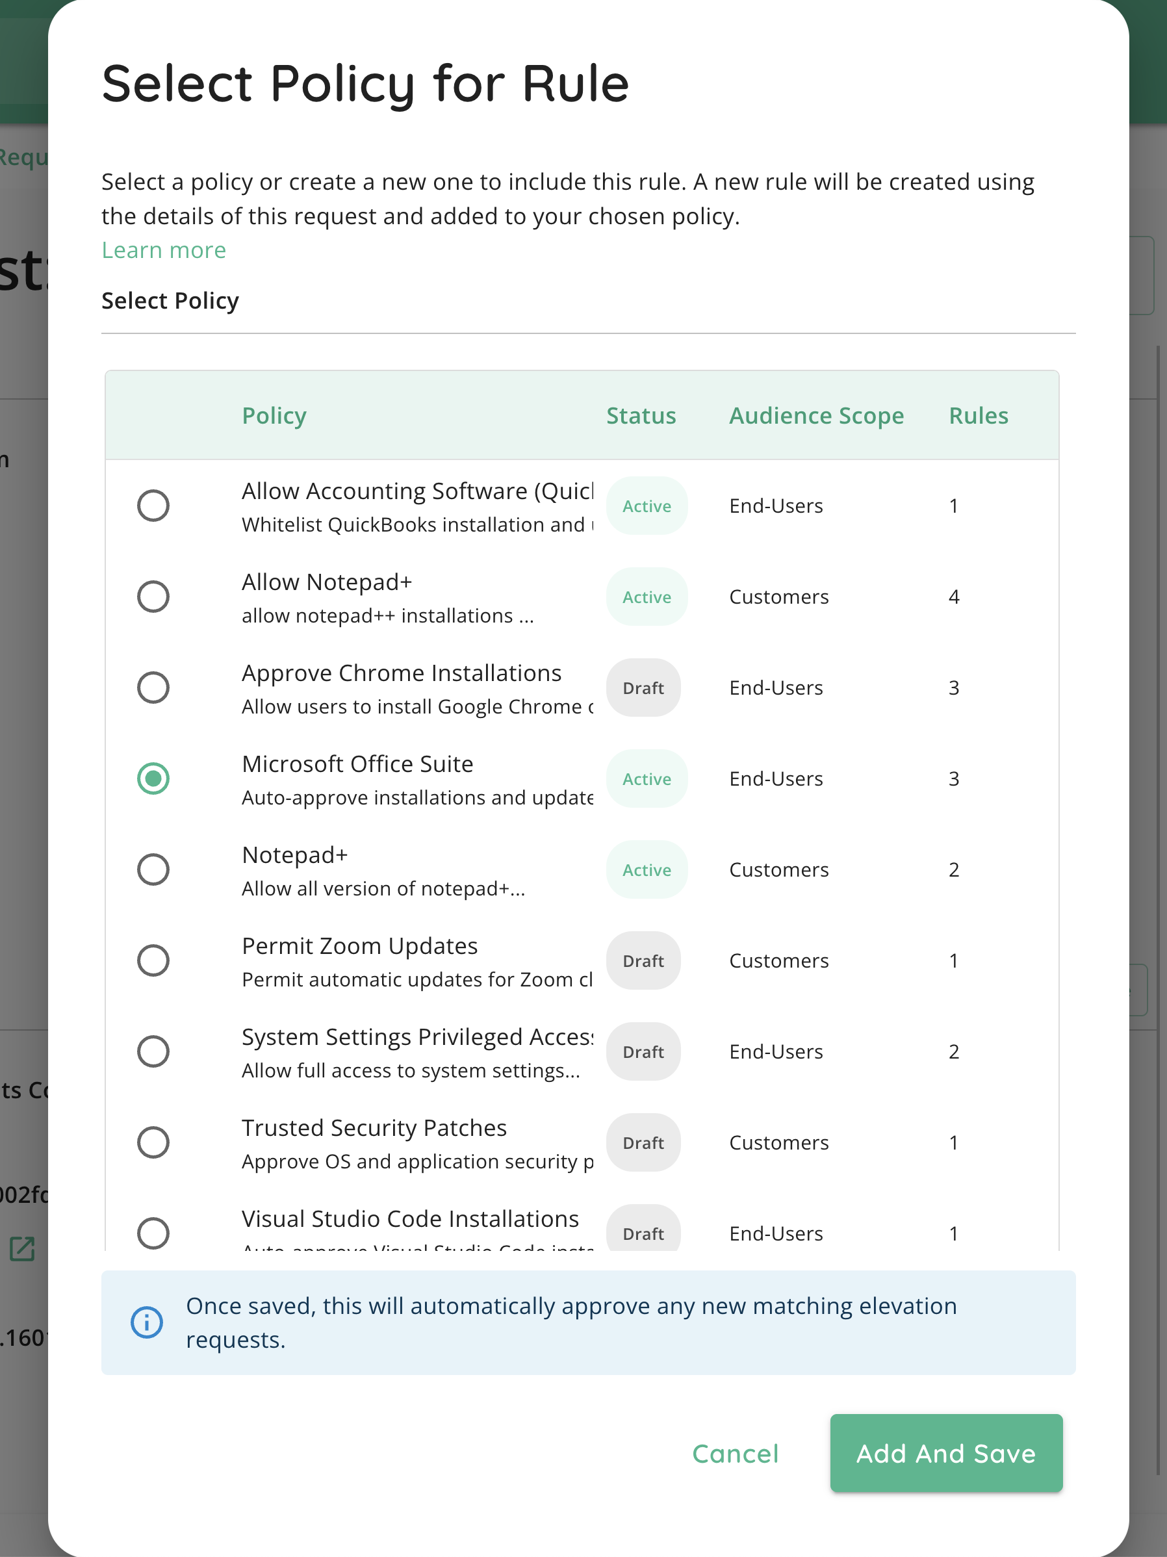This screenshot has width=1167, height=1557.
Task: Select the Microsoft Office Suite radio button
Action: click(153, 778)
